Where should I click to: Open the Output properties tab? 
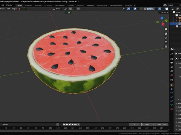pos(172,63)
